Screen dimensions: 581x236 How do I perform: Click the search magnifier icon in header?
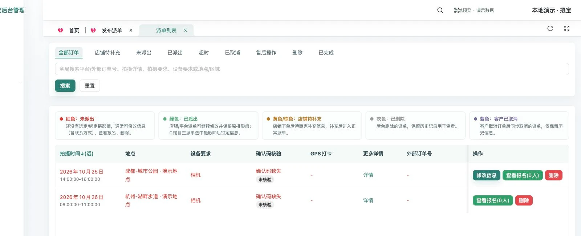click(440, 10)
